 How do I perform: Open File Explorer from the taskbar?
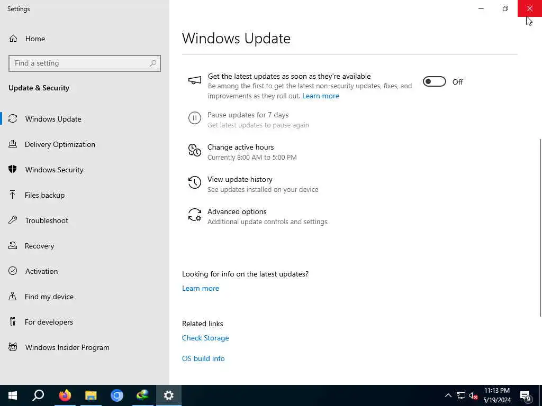[91, 395]
